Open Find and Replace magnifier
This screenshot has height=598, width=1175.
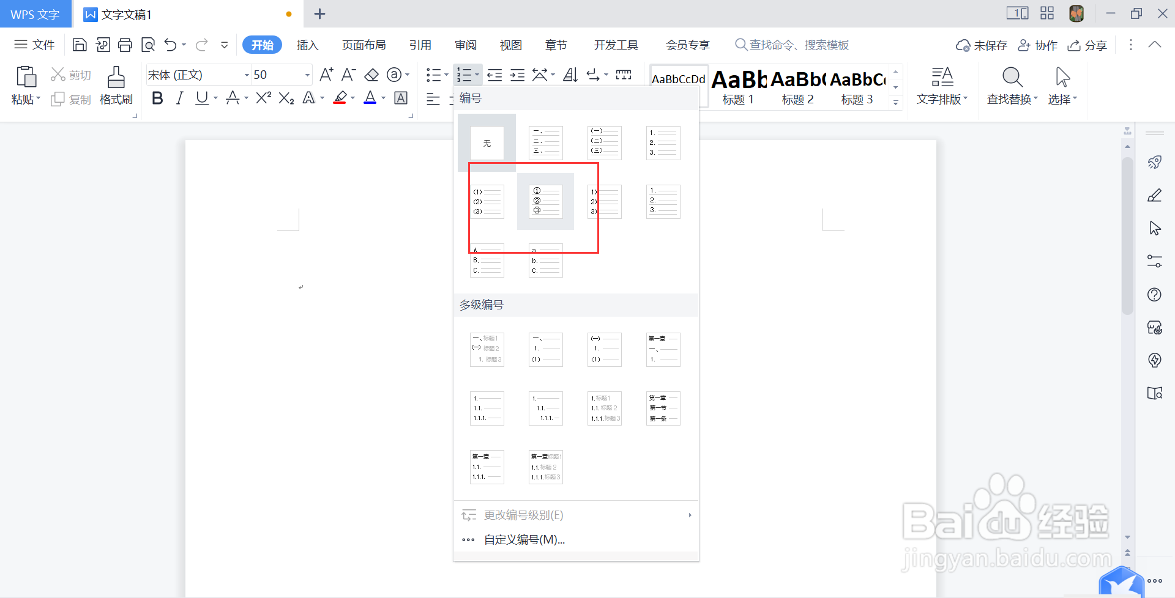point(1012,77)
